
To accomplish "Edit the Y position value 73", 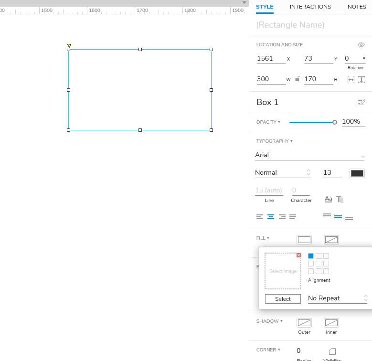I will coord(319,58).
